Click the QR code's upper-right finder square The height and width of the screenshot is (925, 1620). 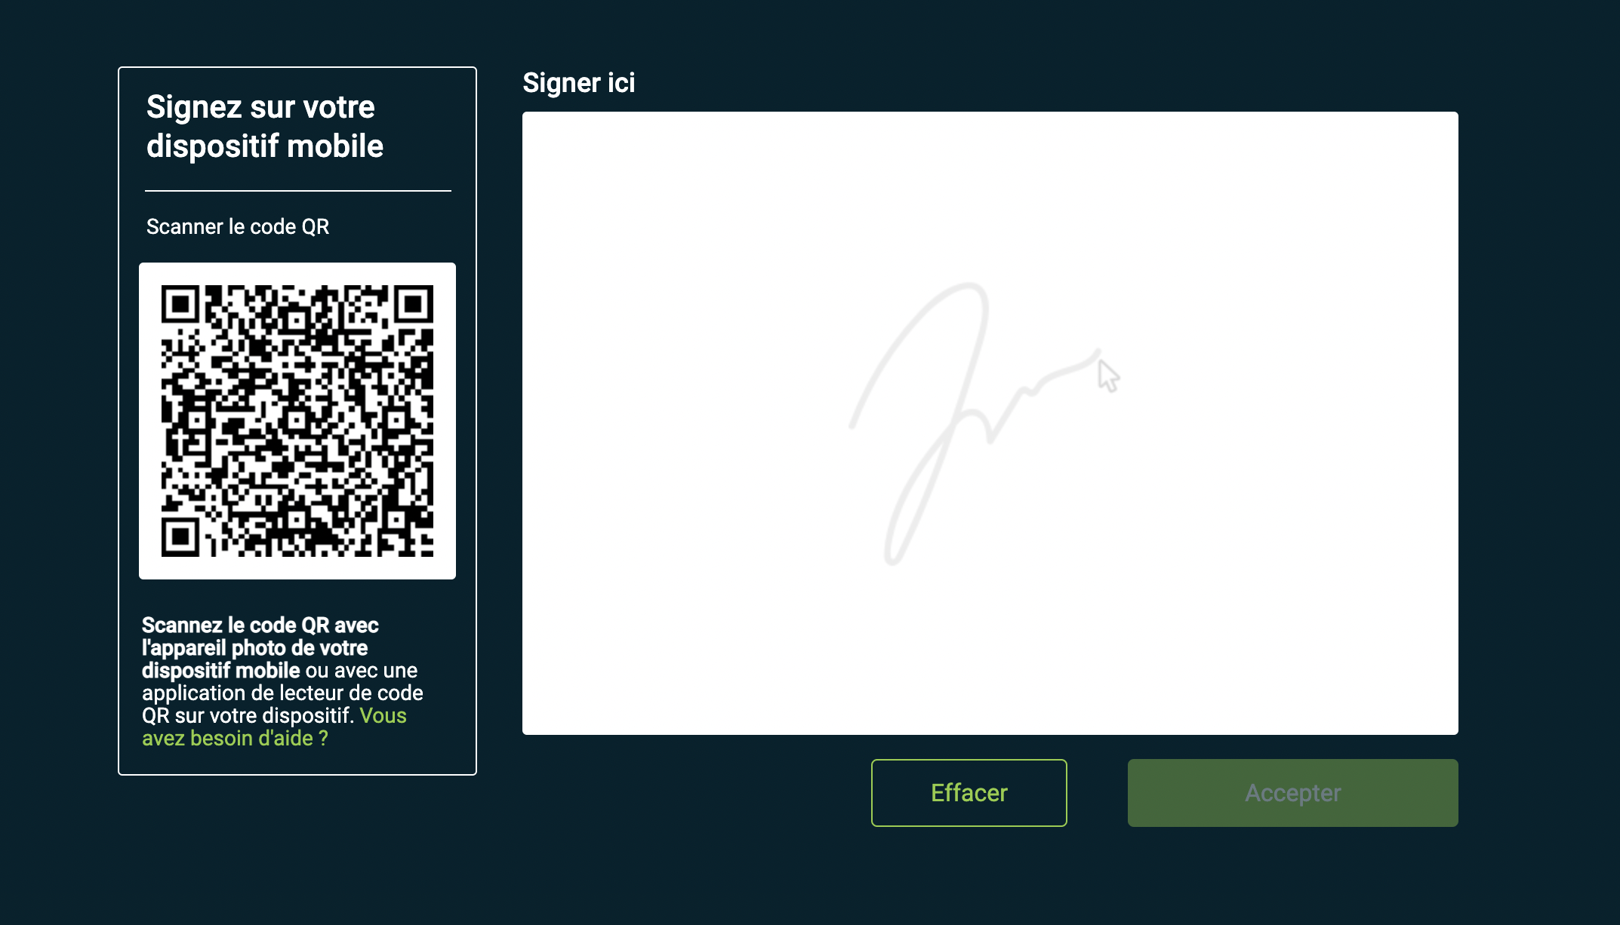pyautogui.click(x=414, y=304)
